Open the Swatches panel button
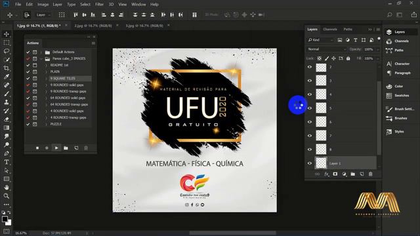The width and height of the screenshot is (420, 236). pyautogui.click(x=398, y=96)
